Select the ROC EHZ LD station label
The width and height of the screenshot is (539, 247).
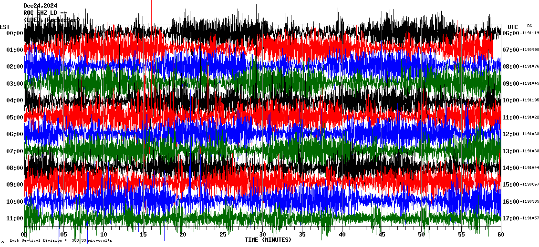pyautogui.click(x=45, y=13)
